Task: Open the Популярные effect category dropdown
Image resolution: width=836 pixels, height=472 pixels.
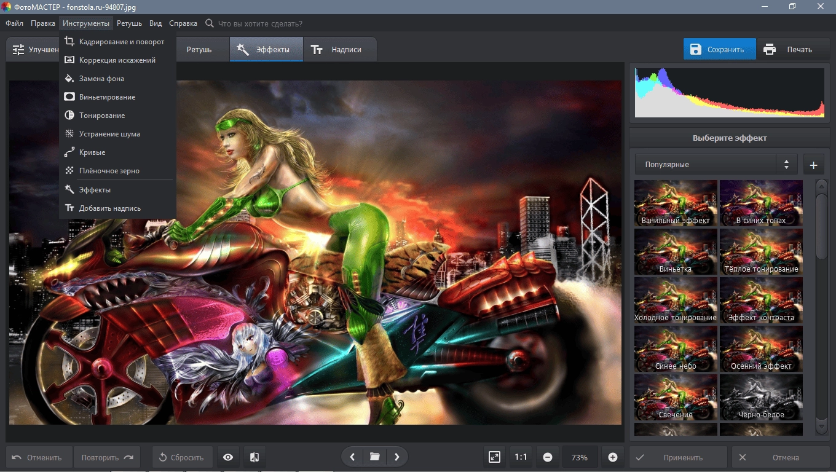Action: (x=716, y=165)
